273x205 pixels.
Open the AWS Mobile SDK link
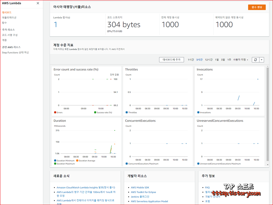[140, 187]
